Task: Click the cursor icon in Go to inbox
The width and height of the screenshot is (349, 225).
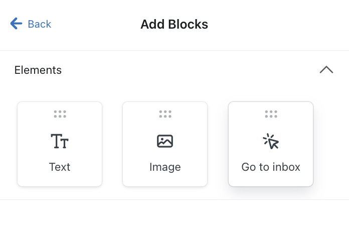Action: pos(271,142)
